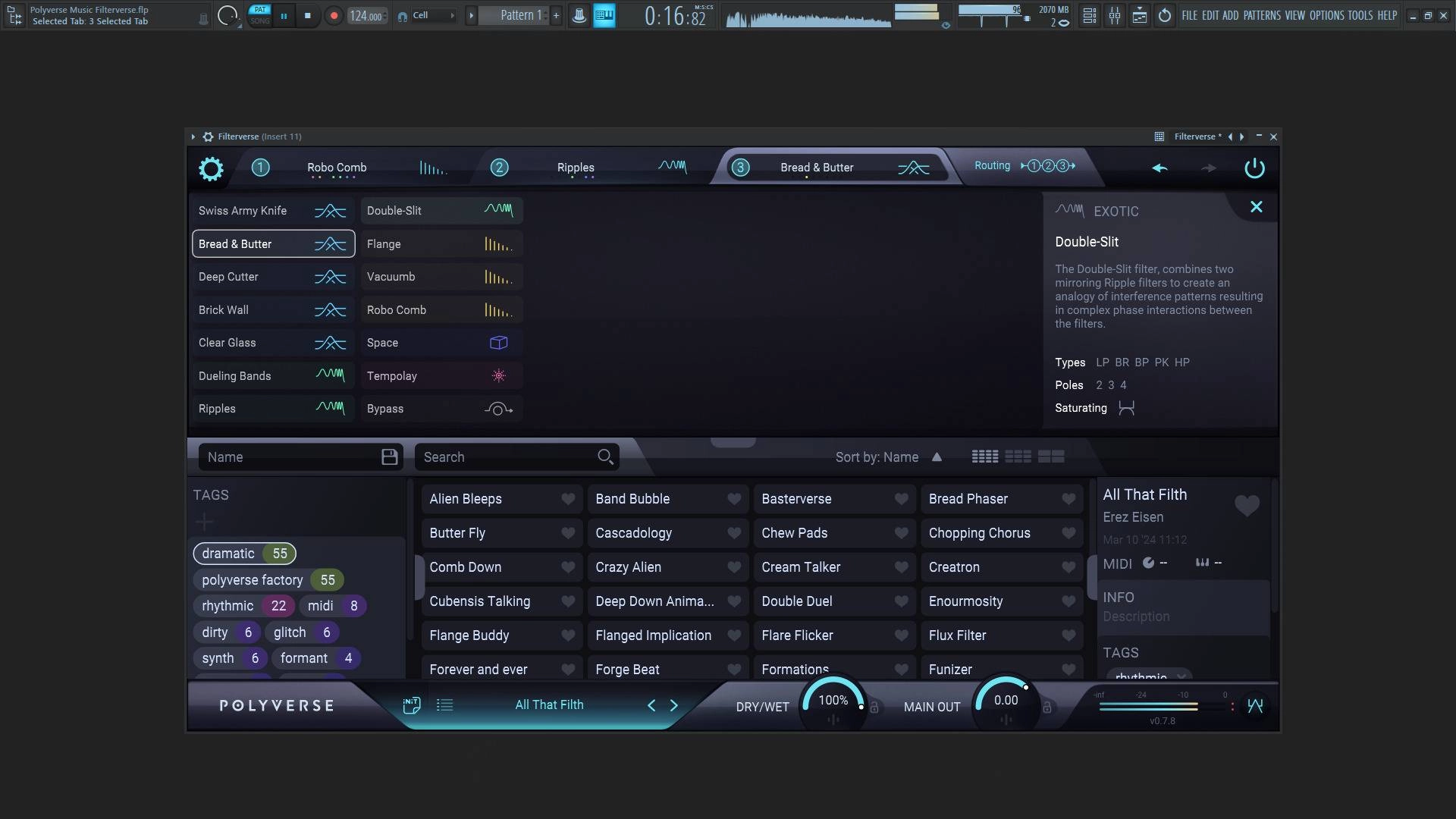The image size is (1456, 819).
Task: Choose the Clear Glass filter
Action: pyautogui.click(x=273, y=343)
